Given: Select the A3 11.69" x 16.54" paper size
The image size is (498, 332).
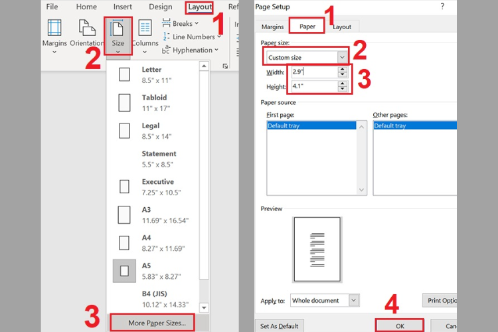Looking at the screenshot, I should (x=153, y=214).
